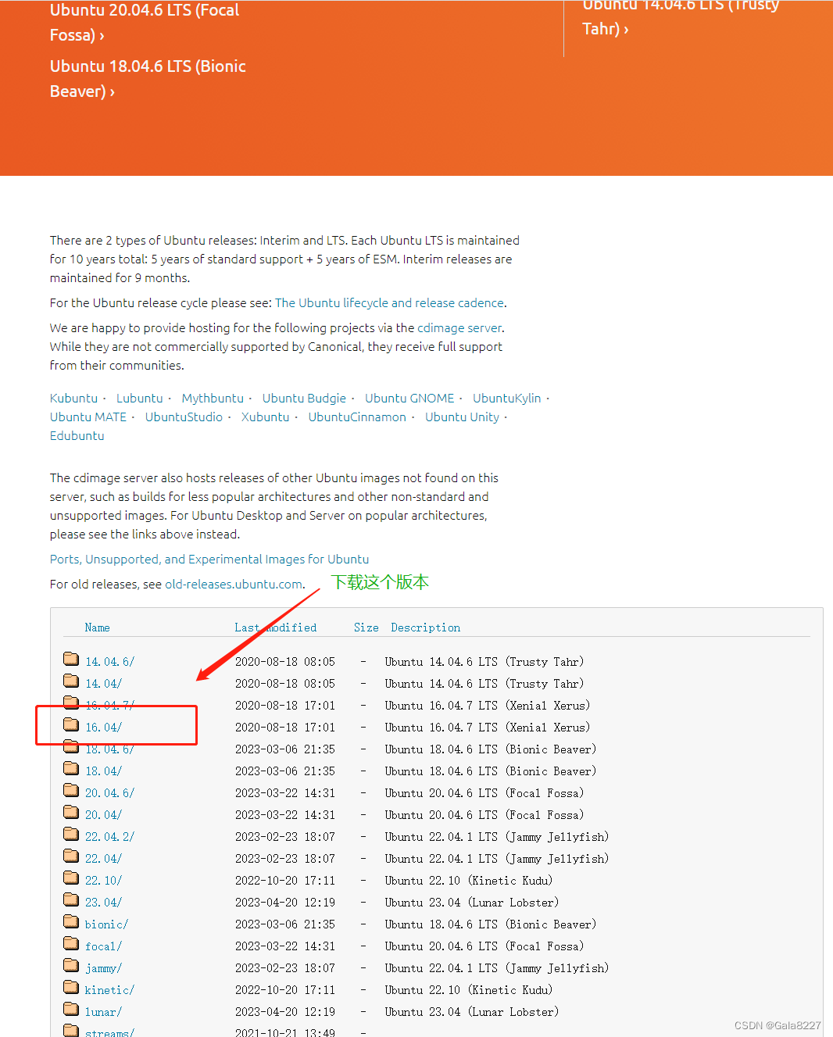Open the 22.04.2/ directory

point(109,837)
